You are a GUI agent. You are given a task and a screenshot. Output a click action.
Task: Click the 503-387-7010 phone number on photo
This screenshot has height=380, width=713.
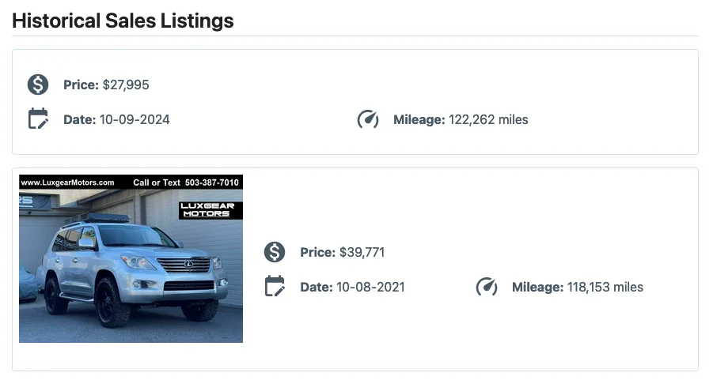pyautogui.click(x=212, y=182)
